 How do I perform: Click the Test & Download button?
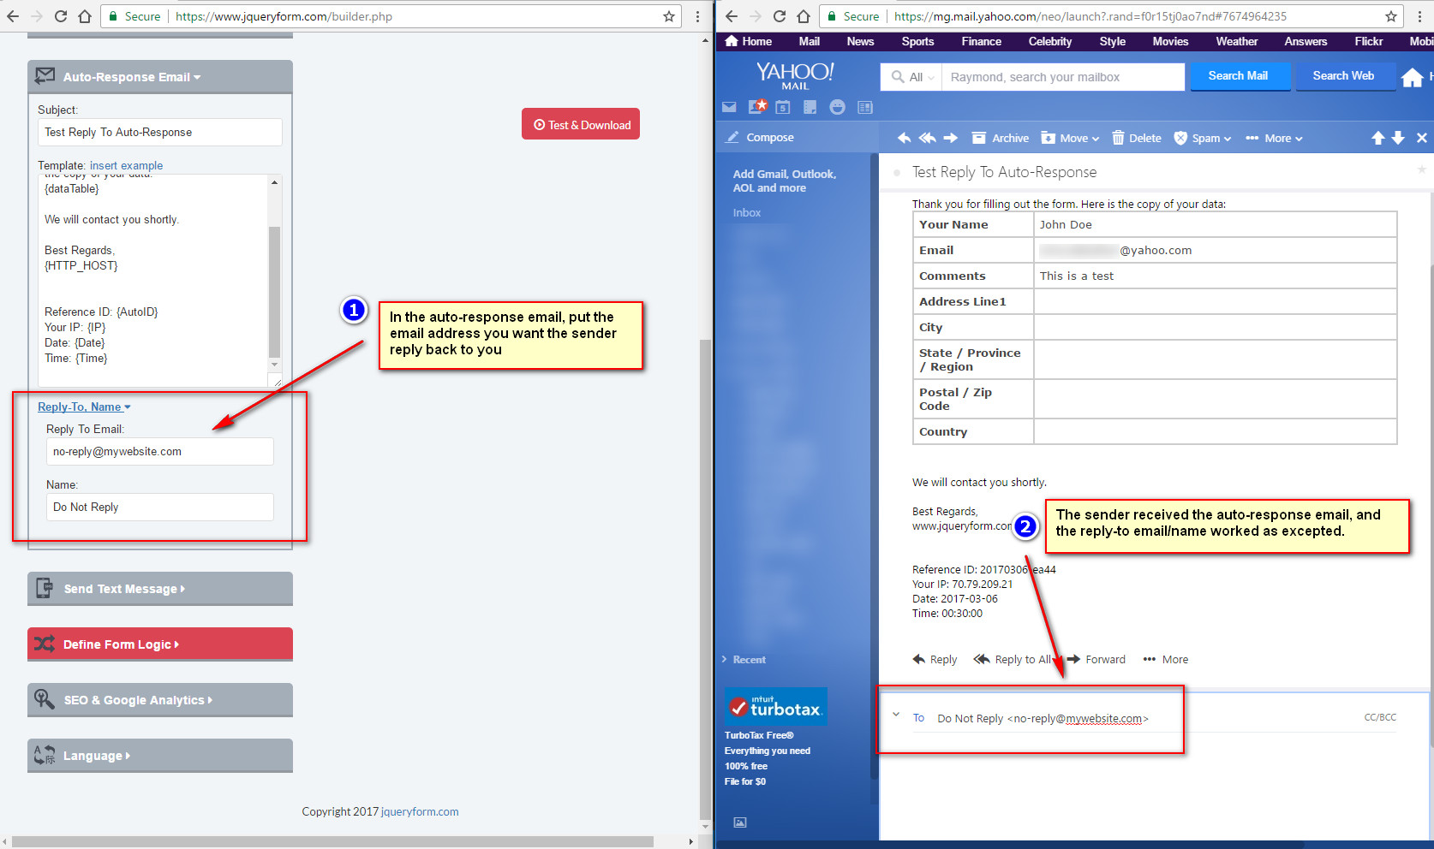pyautogui.click(x=581, y=124)
